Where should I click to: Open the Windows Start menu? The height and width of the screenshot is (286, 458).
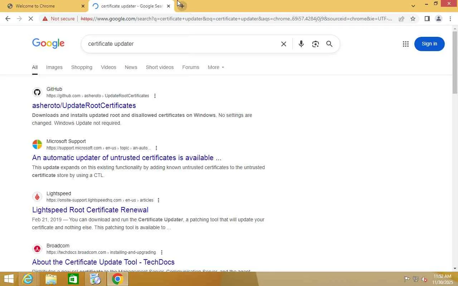[9, 279]
